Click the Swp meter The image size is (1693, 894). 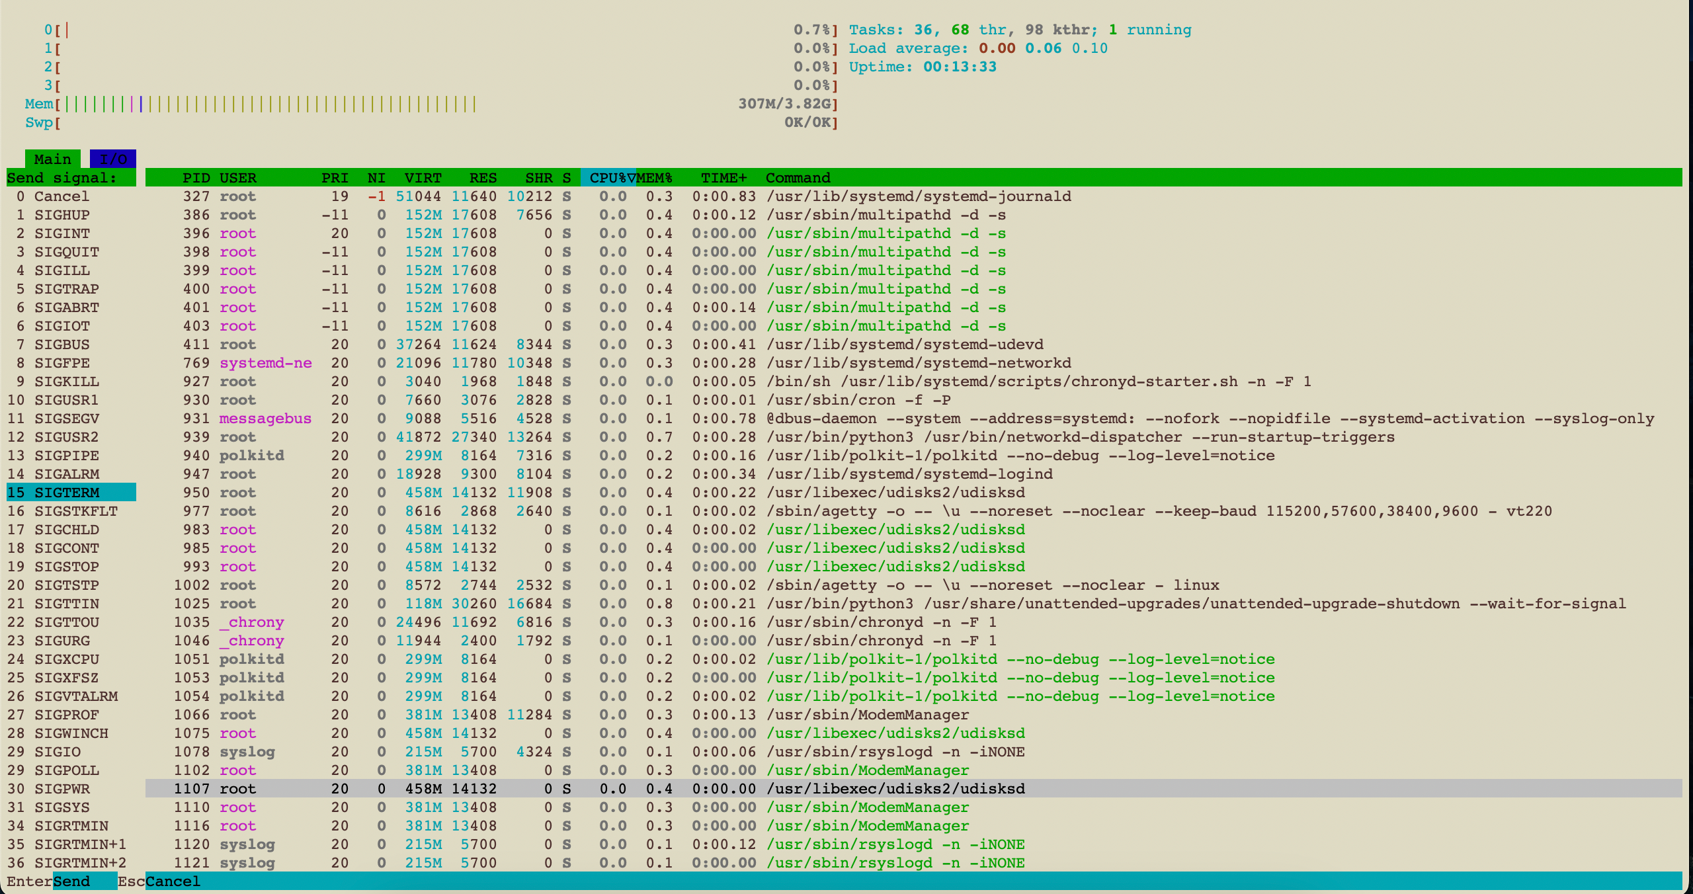(x=432, y=122)
